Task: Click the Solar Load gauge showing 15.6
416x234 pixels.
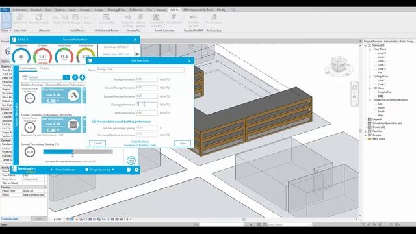Action: pos(64,57)
